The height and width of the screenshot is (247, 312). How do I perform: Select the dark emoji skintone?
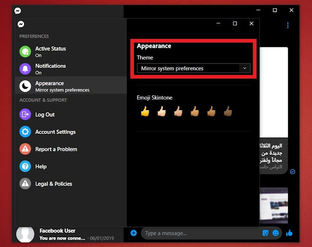pos(228,111)
